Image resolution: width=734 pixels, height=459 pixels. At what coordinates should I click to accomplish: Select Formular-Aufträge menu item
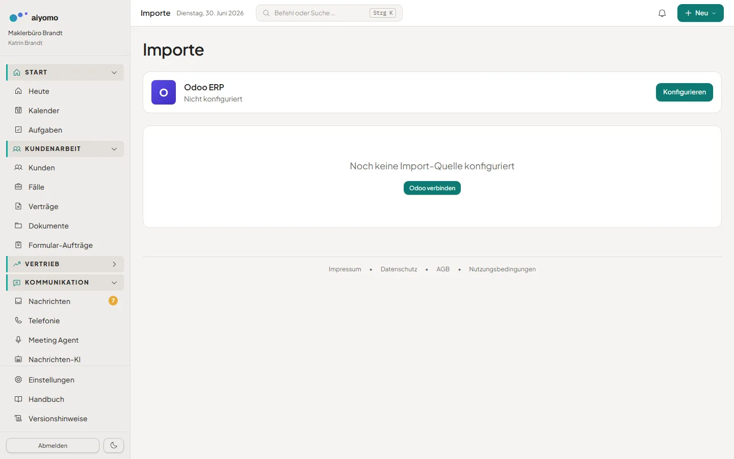[x=65, y=245]
